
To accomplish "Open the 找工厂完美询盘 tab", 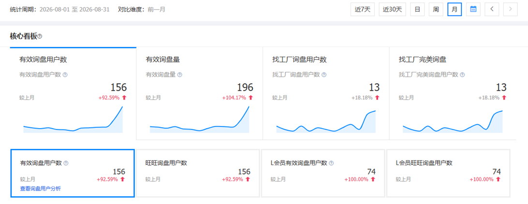I will (x=453, y=93).
